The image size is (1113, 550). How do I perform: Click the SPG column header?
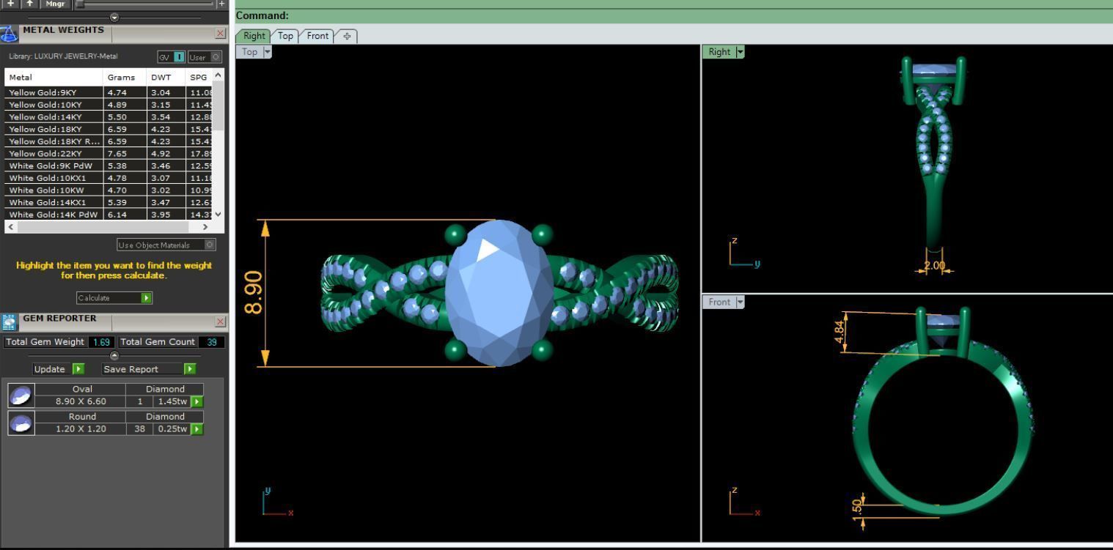pos(199,77)
